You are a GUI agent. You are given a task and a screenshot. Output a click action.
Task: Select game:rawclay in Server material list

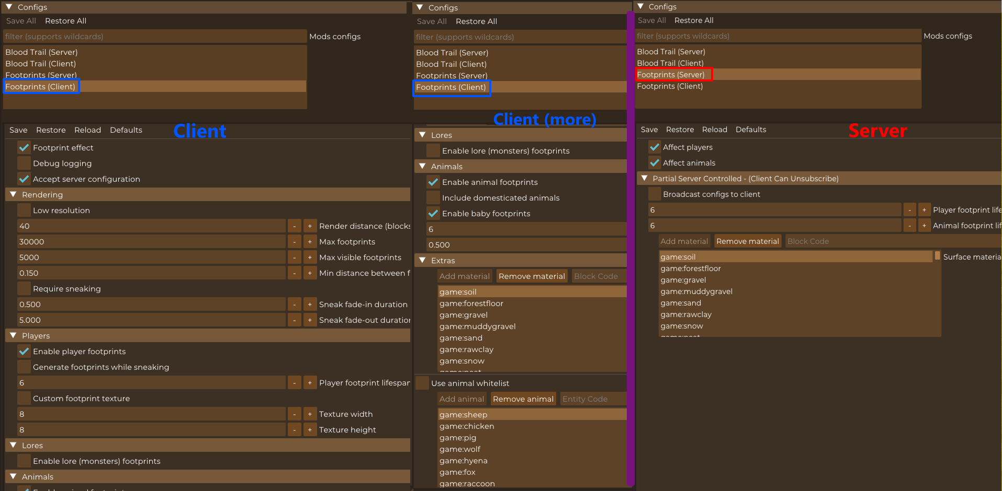tap(795, 314)
